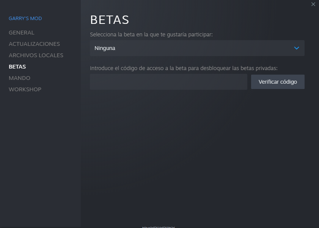Show the WORKSHOP settings page

tap(25, 89)
